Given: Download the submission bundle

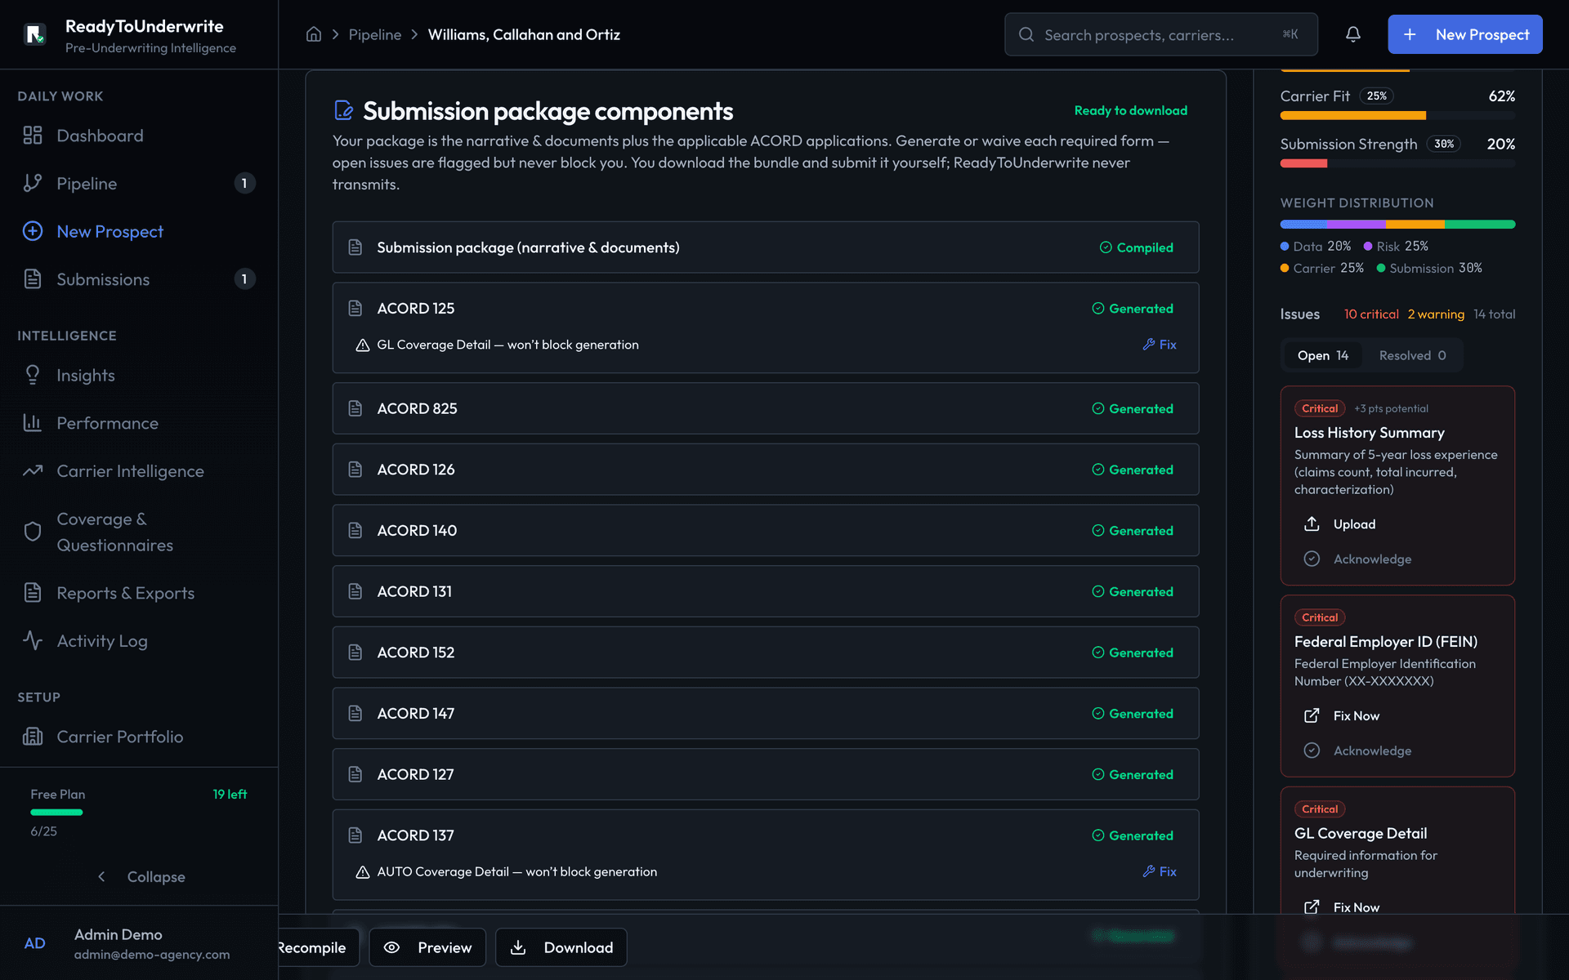Looking at the screenshot, I should pos(561,947).
